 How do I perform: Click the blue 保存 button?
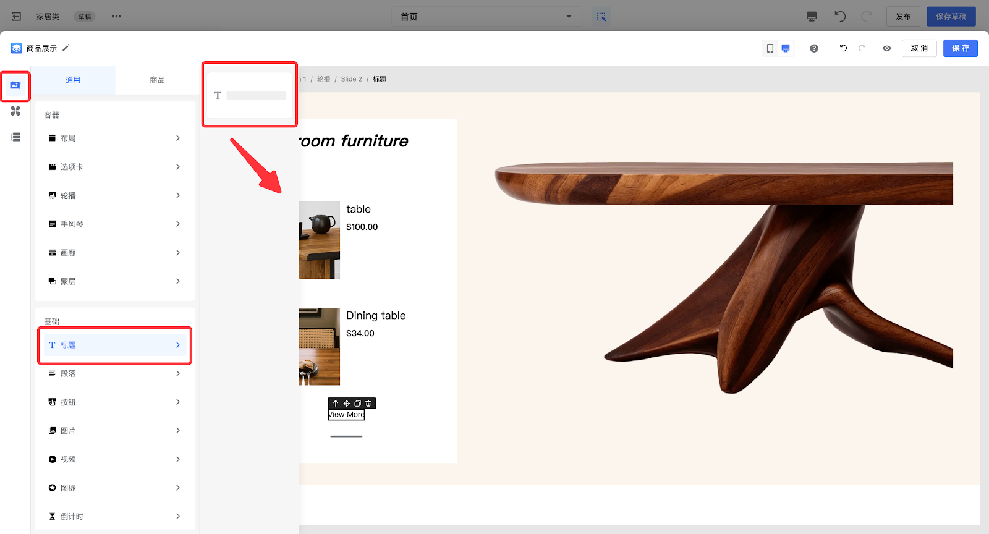click(960, 48)
